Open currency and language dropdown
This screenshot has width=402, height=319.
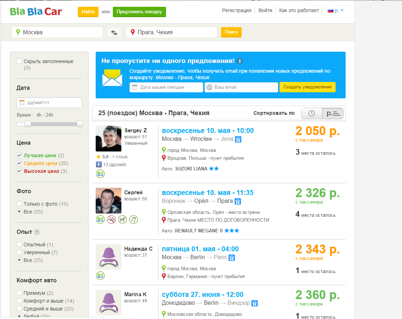[335, 10]
